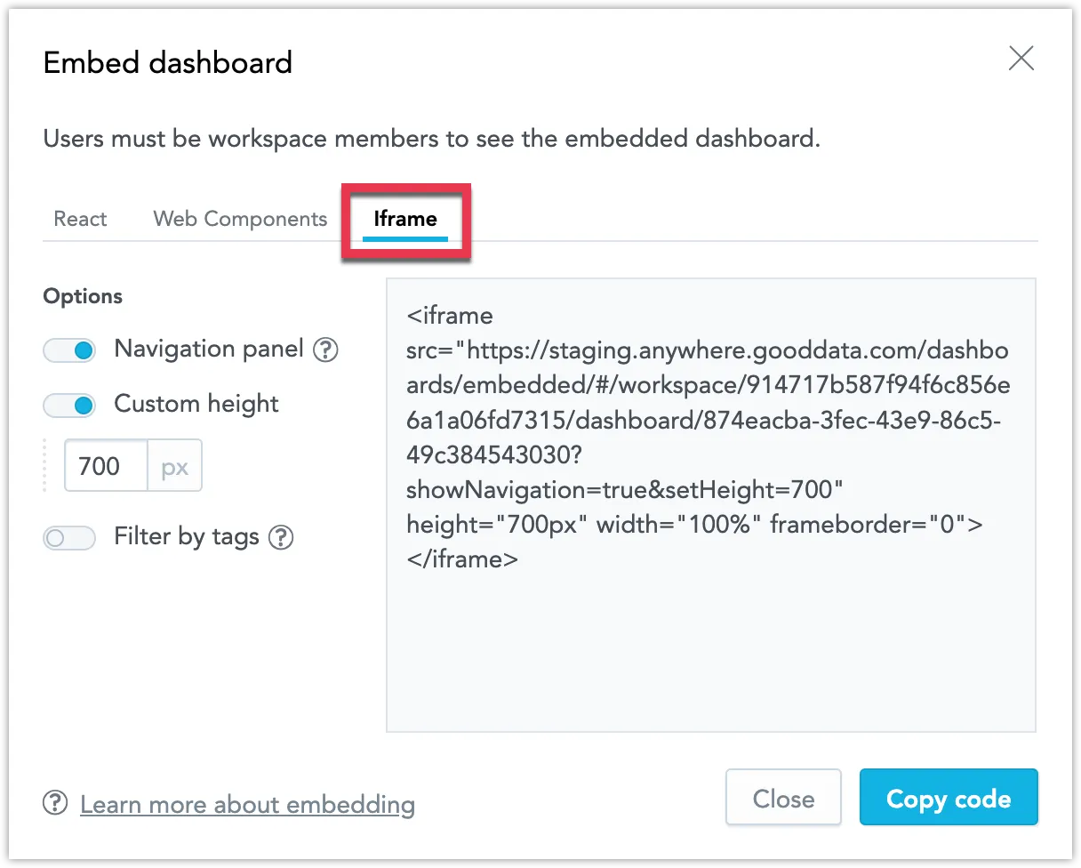Disable the Navigation panel toggle
Screen dimensions: 1081x868
[x=69, y=350]
